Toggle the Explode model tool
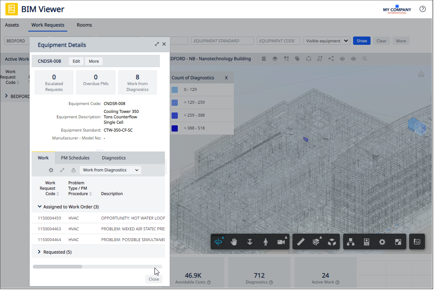The height and width of the screenshot is (293, 437). pos(332,243)
